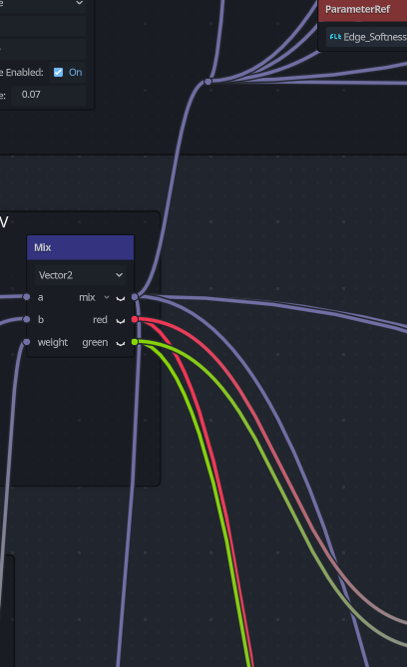
Task: Toggle the On label next to checkbox
Action: [76, 73]
